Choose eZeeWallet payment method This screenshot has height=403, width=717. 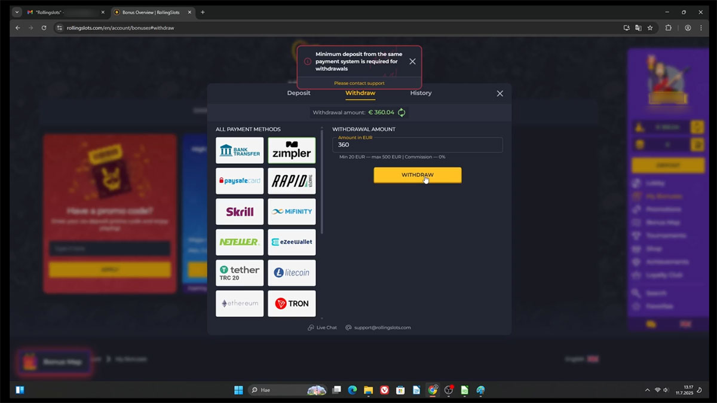coord(292,242)
